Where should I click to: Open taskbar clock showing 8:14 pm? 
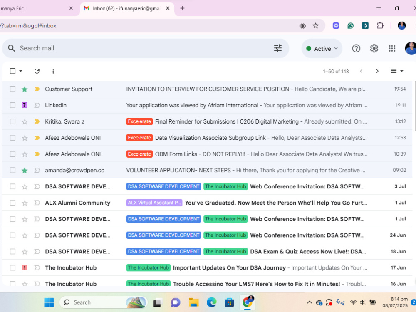click(x=395, y=302)
